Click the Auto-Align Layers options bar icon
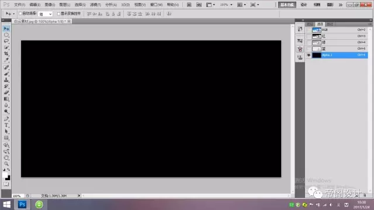Image resolution: width=374 pixels, height=210 pixels. (x=169, y=14)
